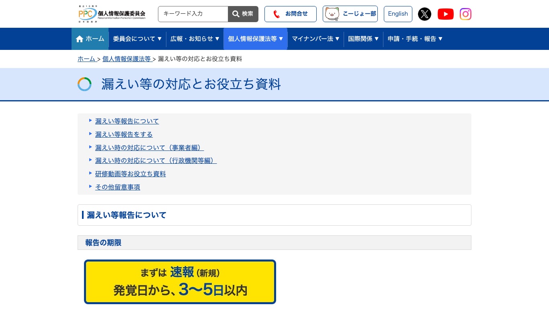Open the その他留意事項 link
The image size is (549, 309).
(x=118, y=187)
